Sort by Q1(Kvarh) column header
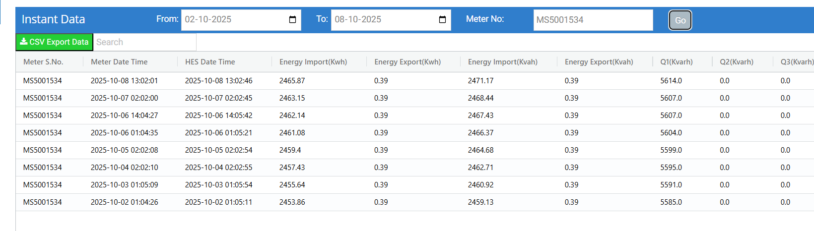 click(x=677, y=62)
